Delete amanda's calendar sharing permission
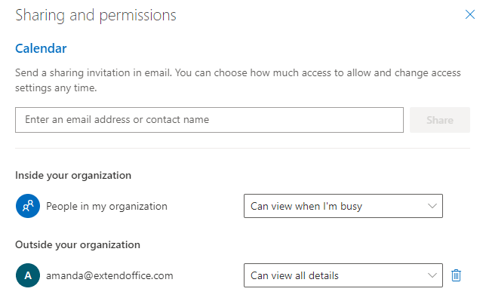 tap(456, 275)
